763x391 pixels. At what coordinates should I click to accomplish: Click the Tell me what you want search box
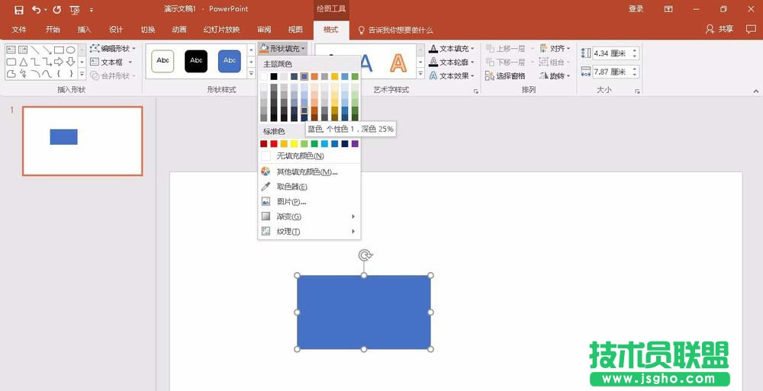click(x=395, y=30)
